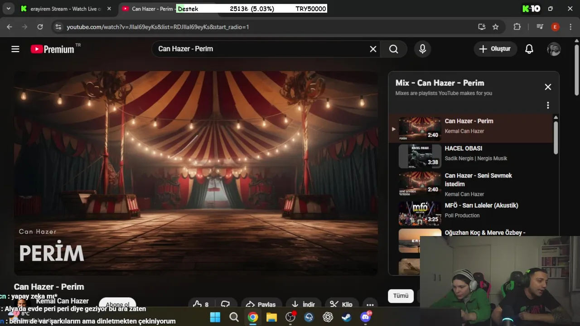Open YouTube notifications bell
Viewport: 580px width, 326px height.
[529, 49]
